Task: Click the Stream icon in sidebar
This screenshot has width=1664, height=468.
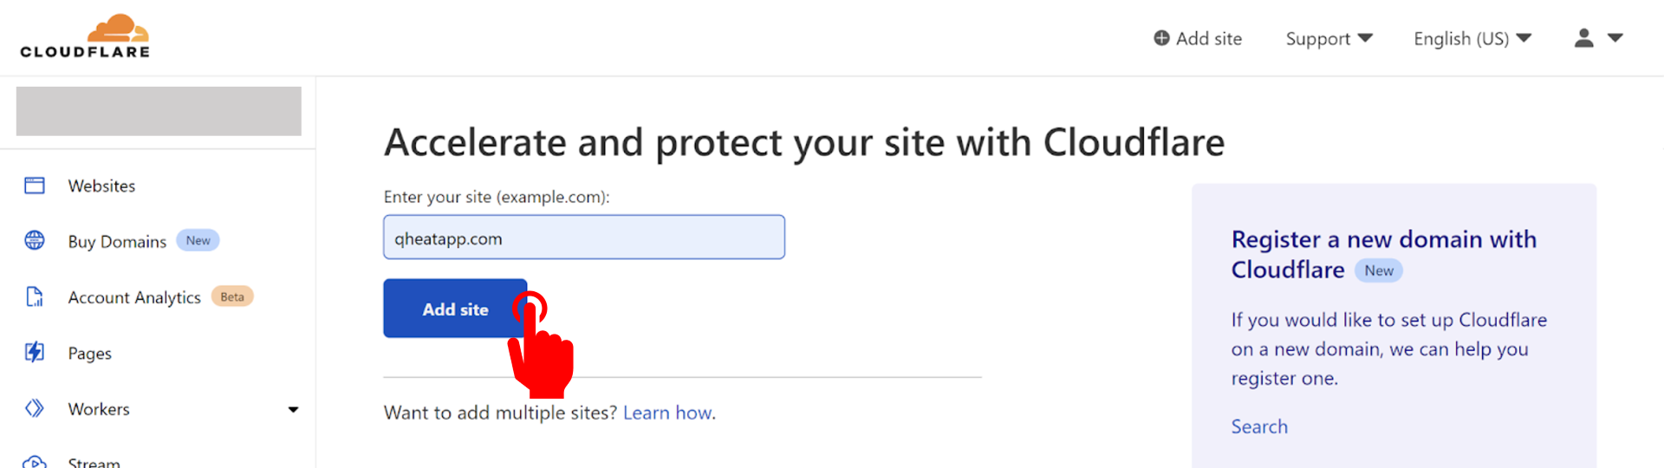Action: 35,461
